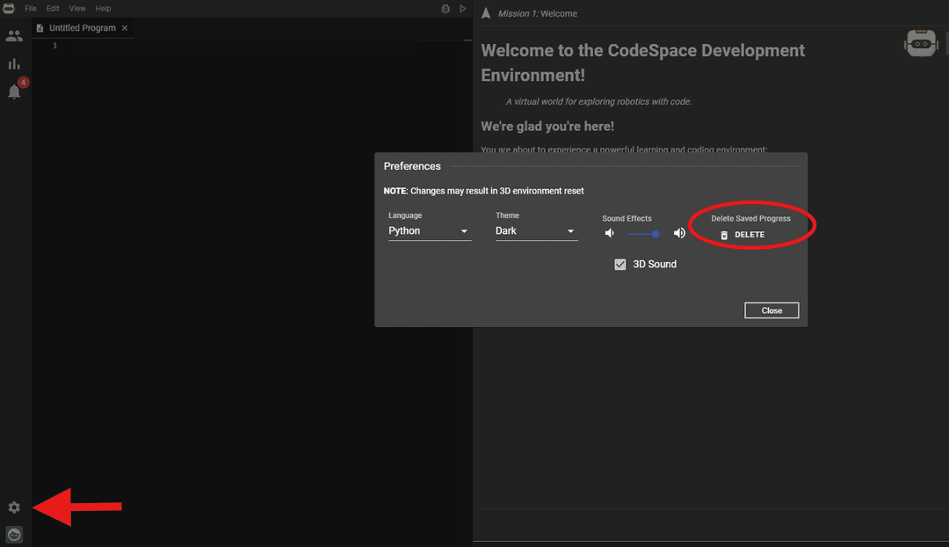This screenshot has width=949, height=547.
Task: Click the low volume speaker icon
Action: pyautogui.click(x=610, y=233)
